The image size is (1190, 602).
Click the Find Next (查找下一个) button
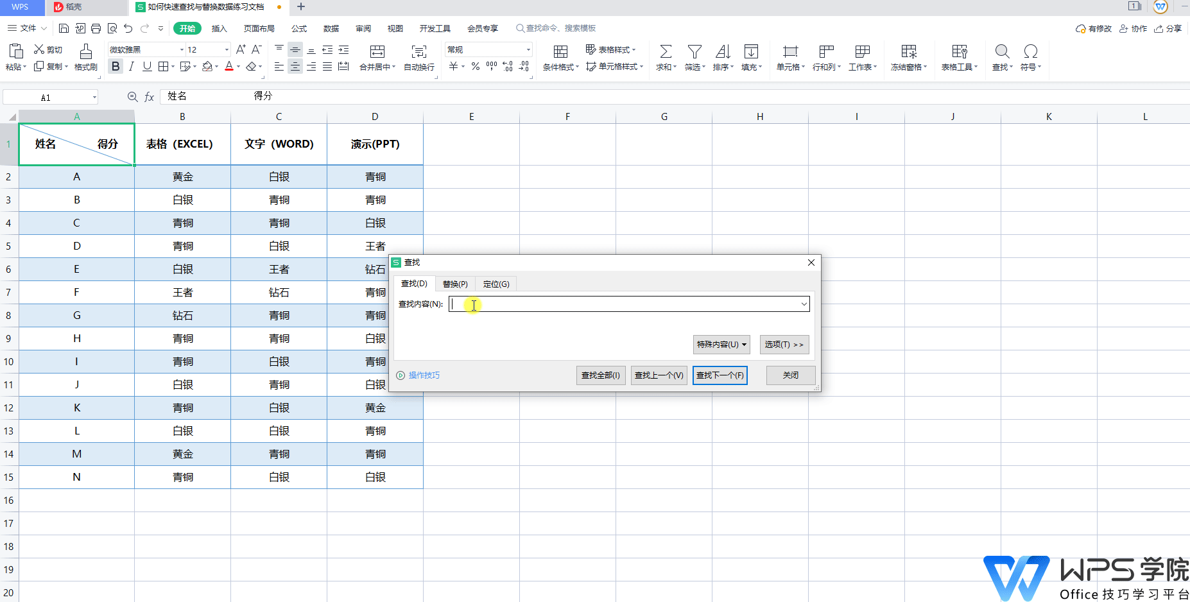(720, 375)
